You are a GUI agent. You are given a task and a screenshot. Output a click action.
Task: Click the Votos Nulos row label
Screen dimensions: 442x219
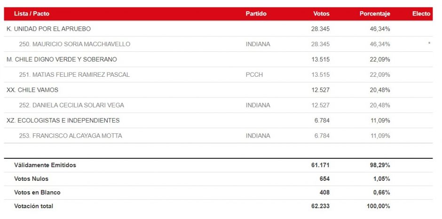click(31, 179)
